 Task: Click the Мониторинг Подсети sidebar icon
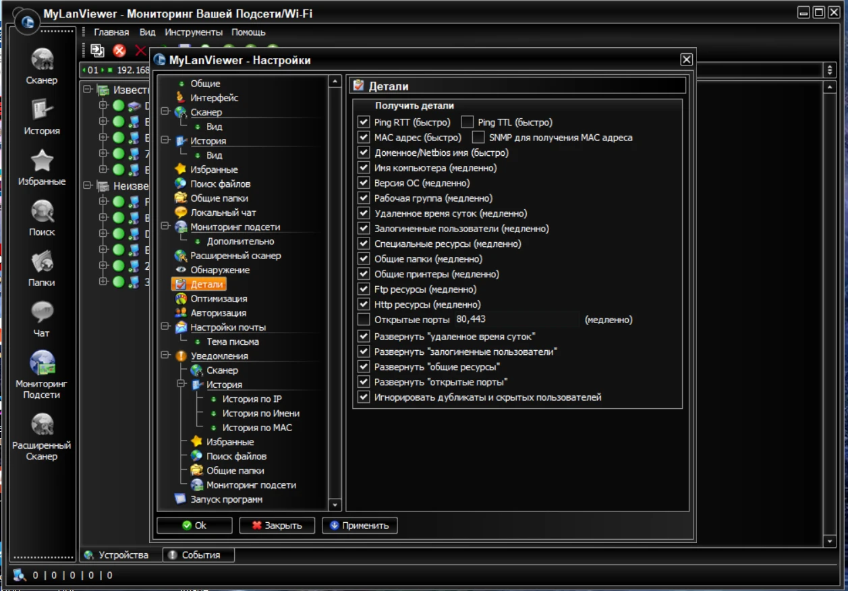pyautogui.click(x=42, y=363)
